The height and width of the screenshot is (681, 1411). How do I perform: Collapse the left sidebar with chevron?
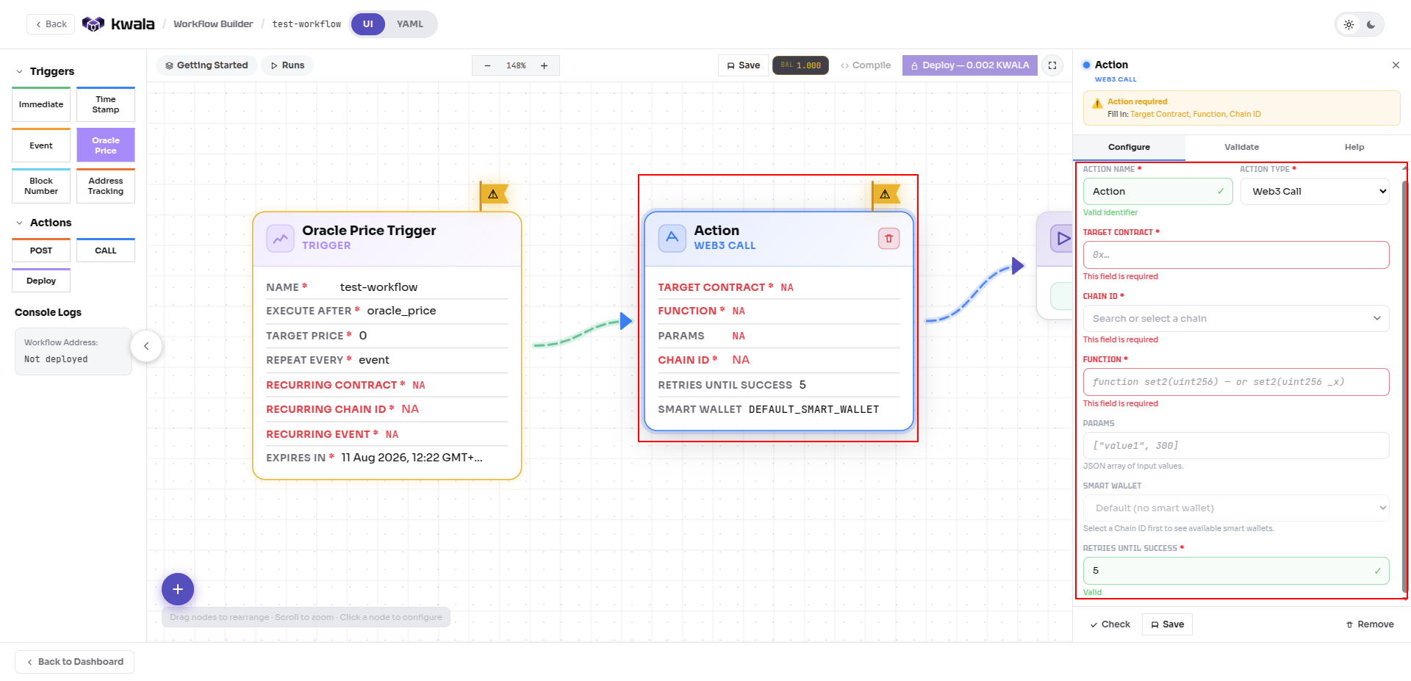(146, 346)
